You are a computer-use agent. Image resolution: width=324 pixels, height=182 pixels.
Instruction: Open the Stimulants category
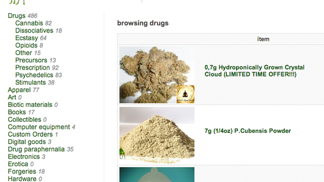(x=31, y=83)
